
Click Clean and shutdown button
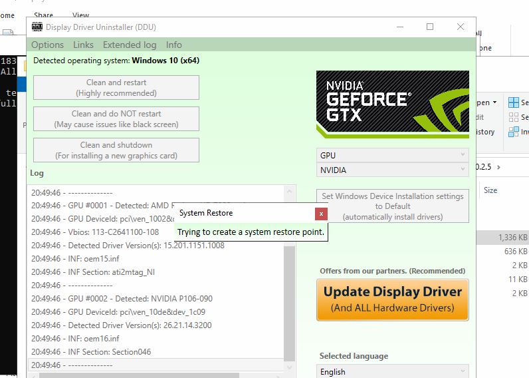(x=116, y=150)
